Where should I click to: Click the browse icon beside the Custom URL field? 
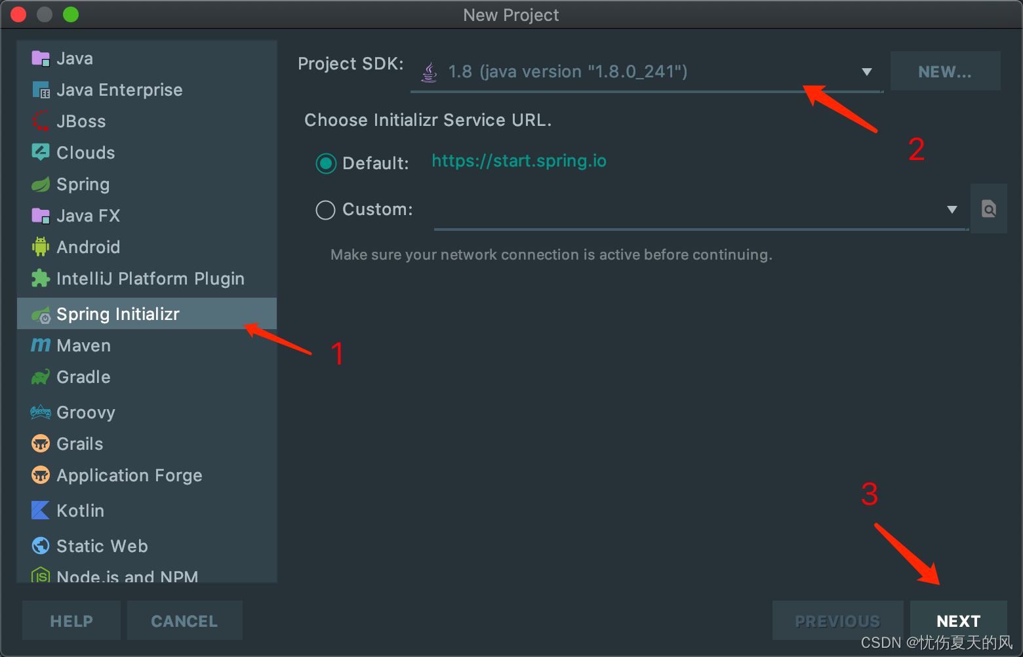coord(989,209)
